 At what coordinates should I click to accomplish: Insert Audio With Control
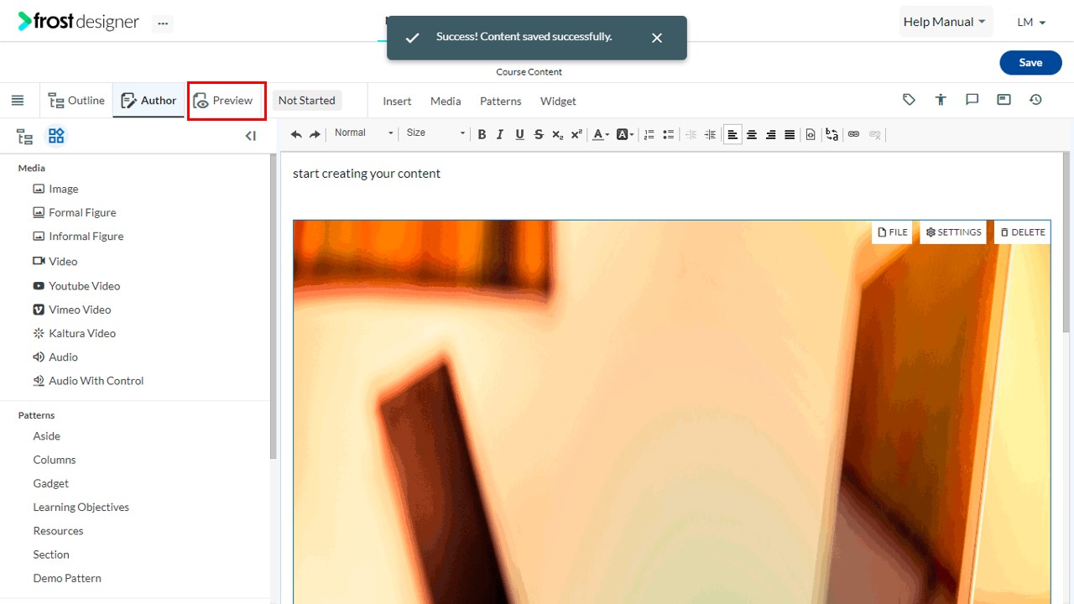pyautogui.click(x=88, y=381)
